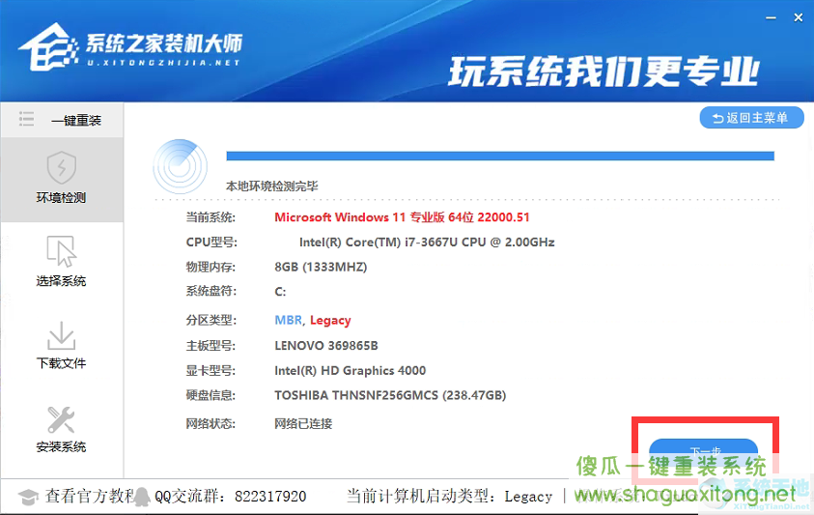Viewport: 814px width, 515px height.
Task: Return to main menu with 返回主菜单
Action: tap(751, 118)
